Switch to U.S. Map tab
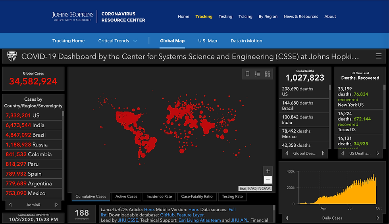The image size is (389, 224). coord(207,40)
